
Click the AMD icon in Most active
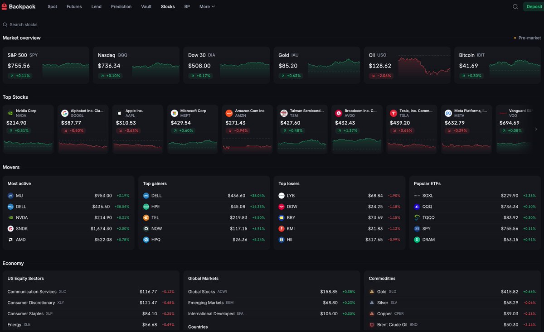point(11,240)
